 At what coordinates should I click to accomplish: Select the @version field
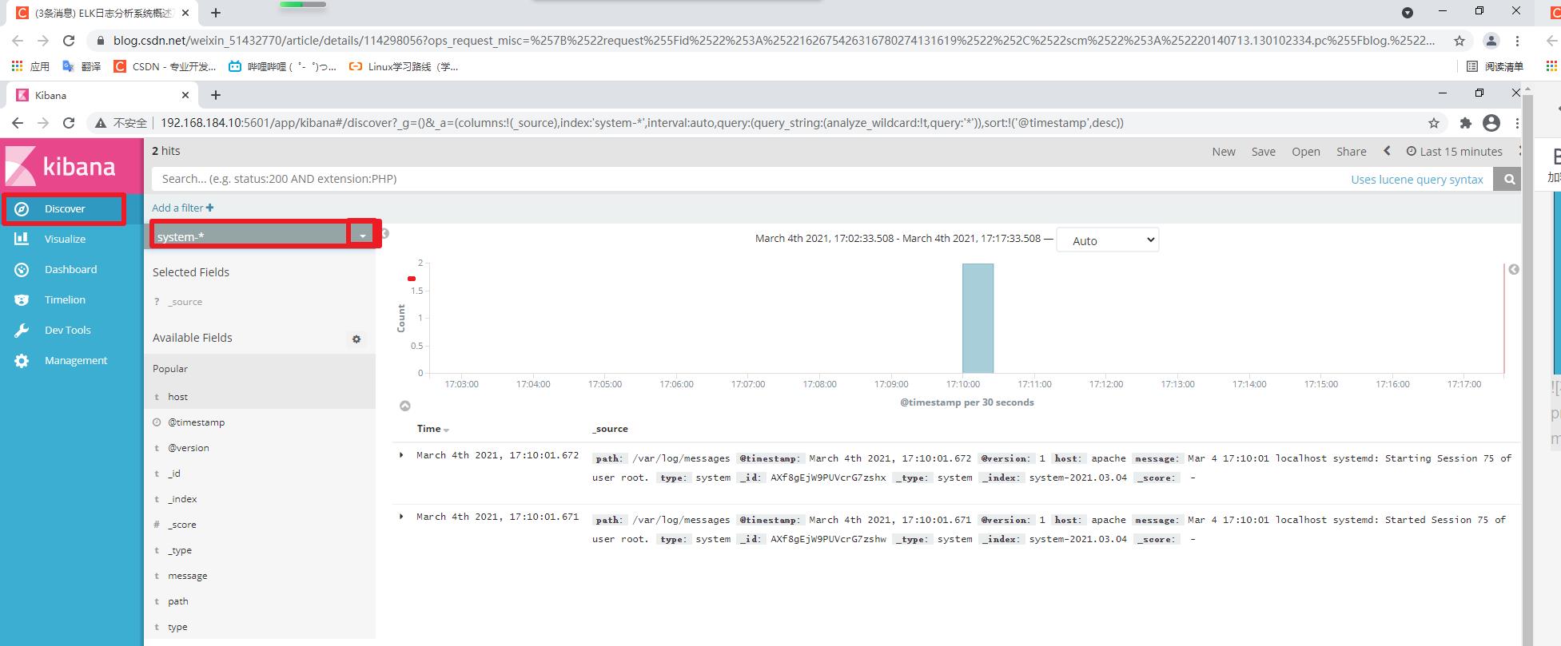pyautogui.click(x=188, y=448)
